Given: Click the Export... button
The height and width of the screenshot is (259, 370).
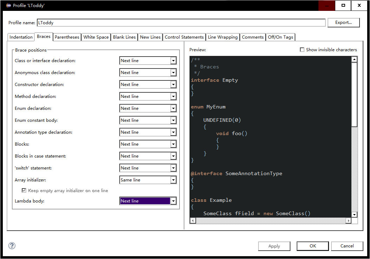Looking at the screenshot, I should tap(344, 22).
